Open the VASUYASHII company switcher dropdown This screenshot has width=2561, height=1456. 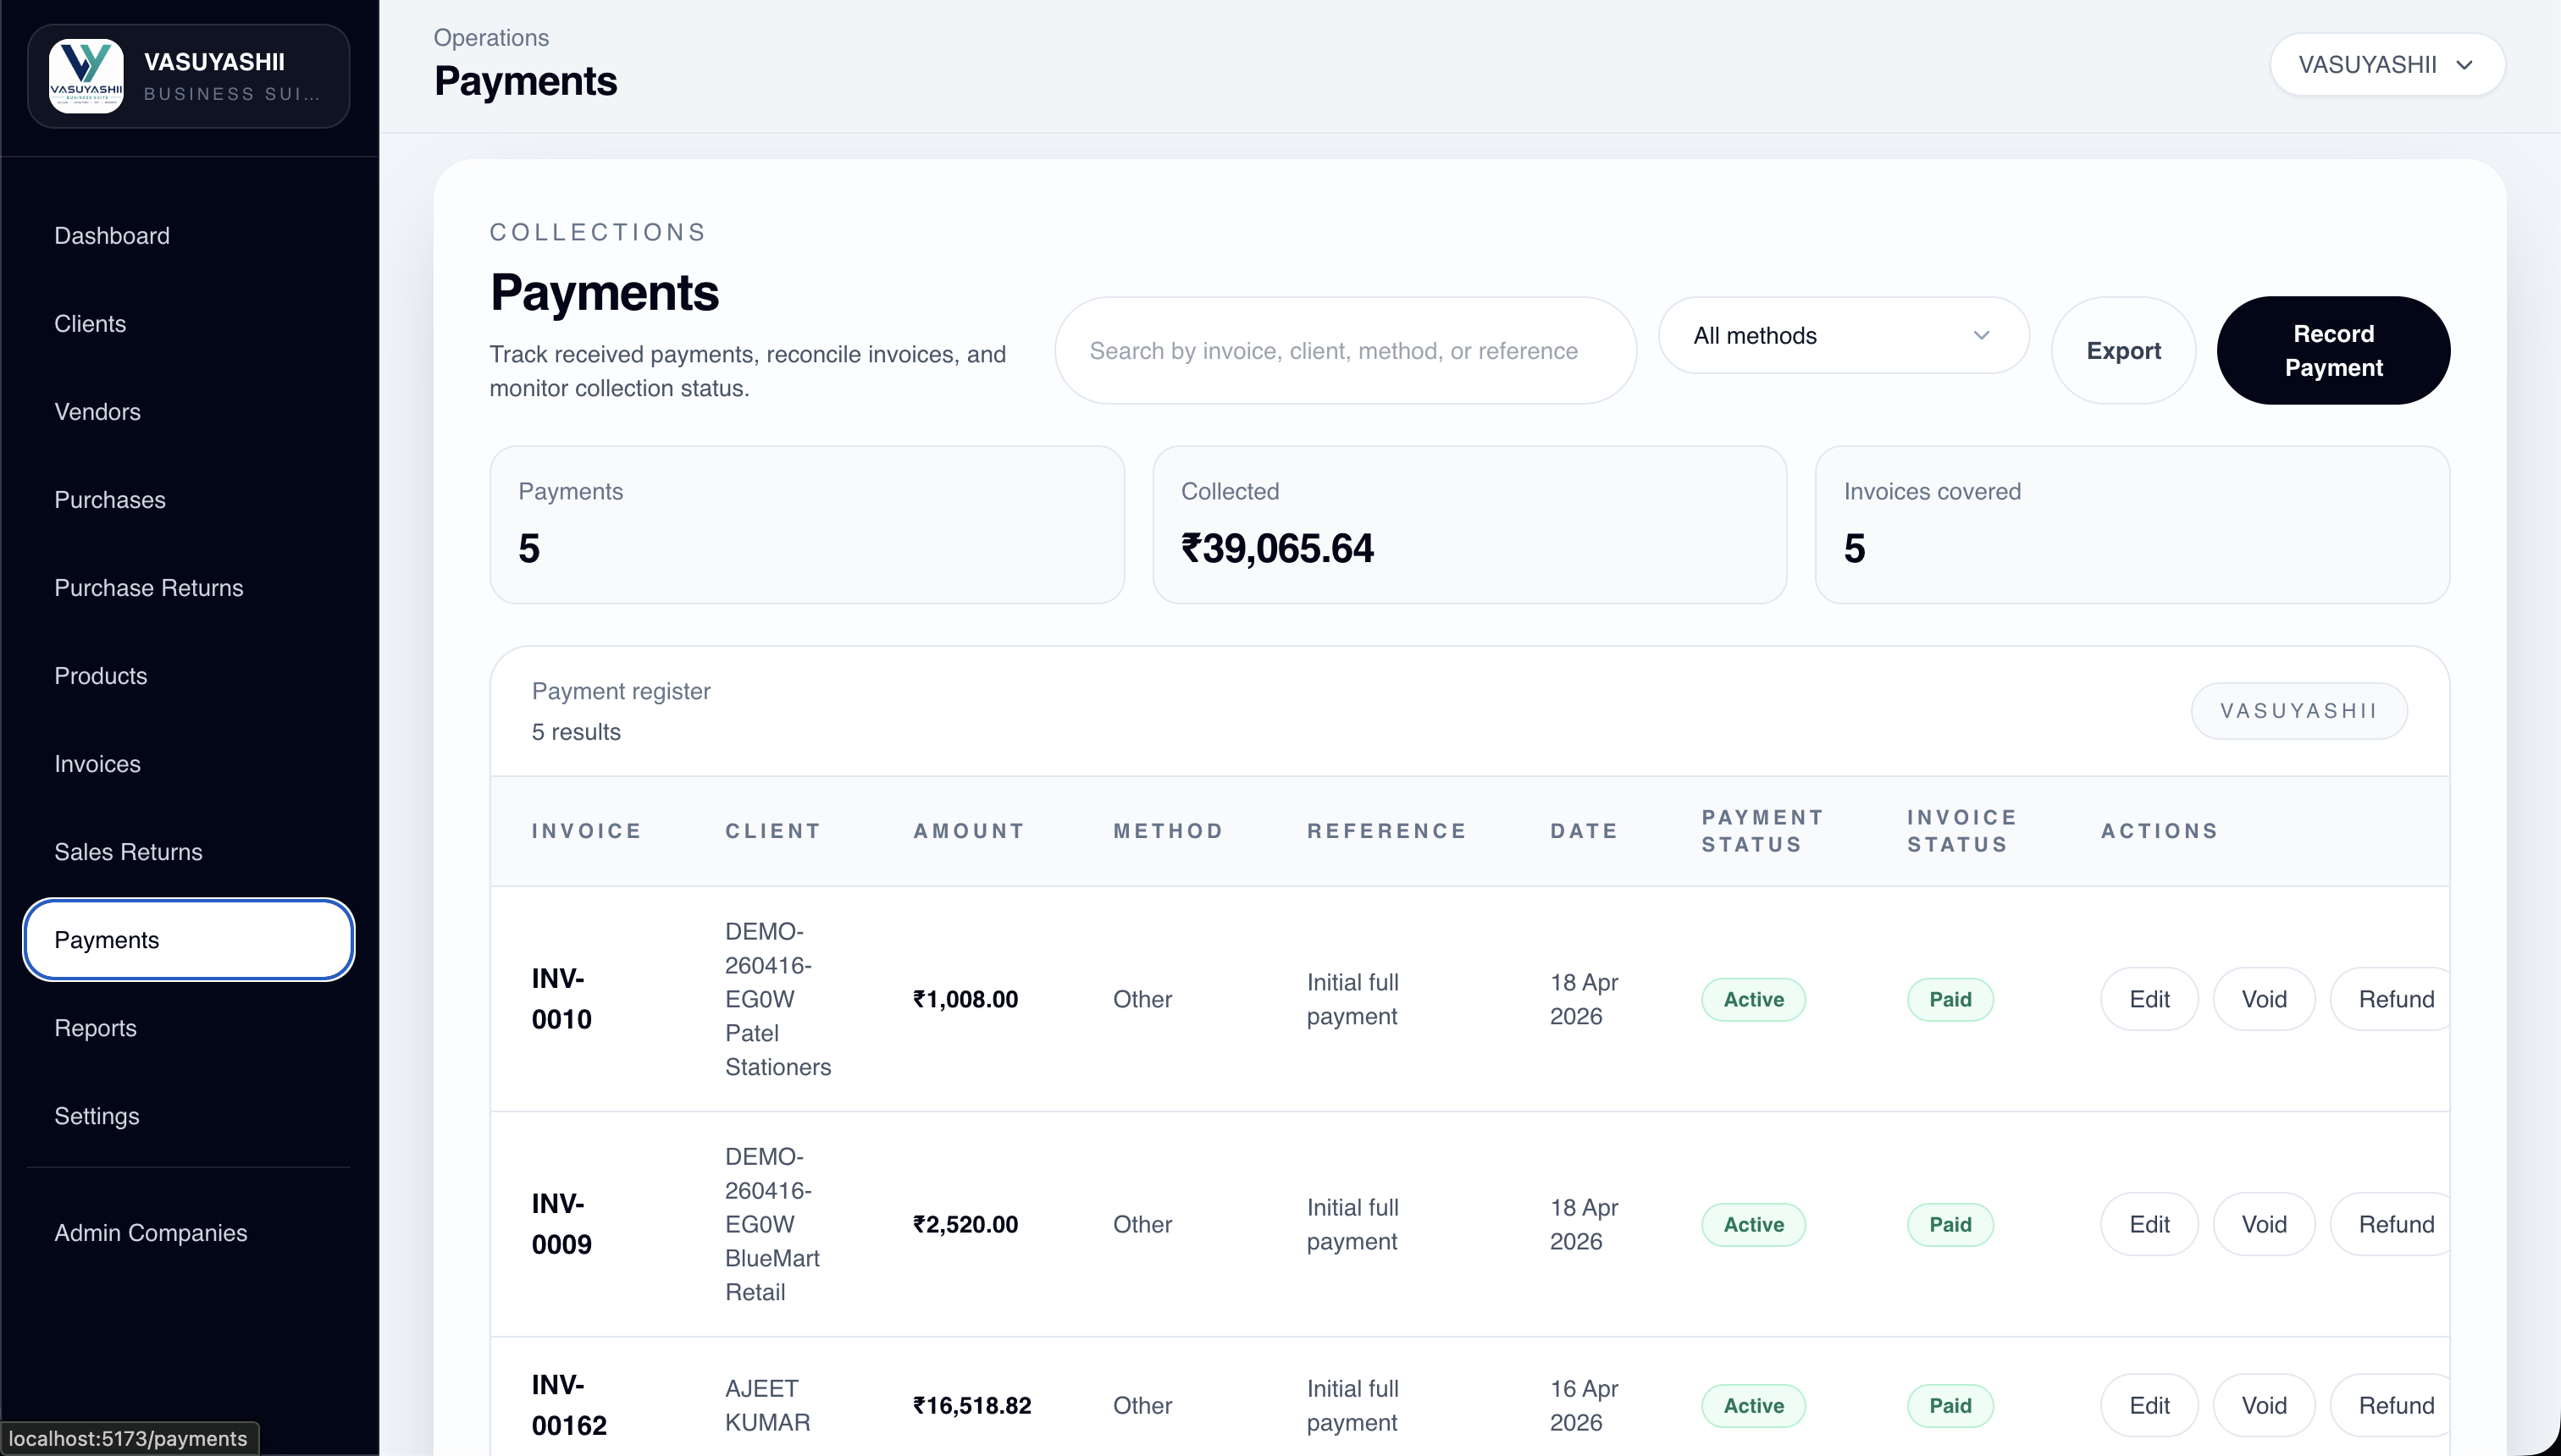pyautogui.click(x=2387, y=65)
